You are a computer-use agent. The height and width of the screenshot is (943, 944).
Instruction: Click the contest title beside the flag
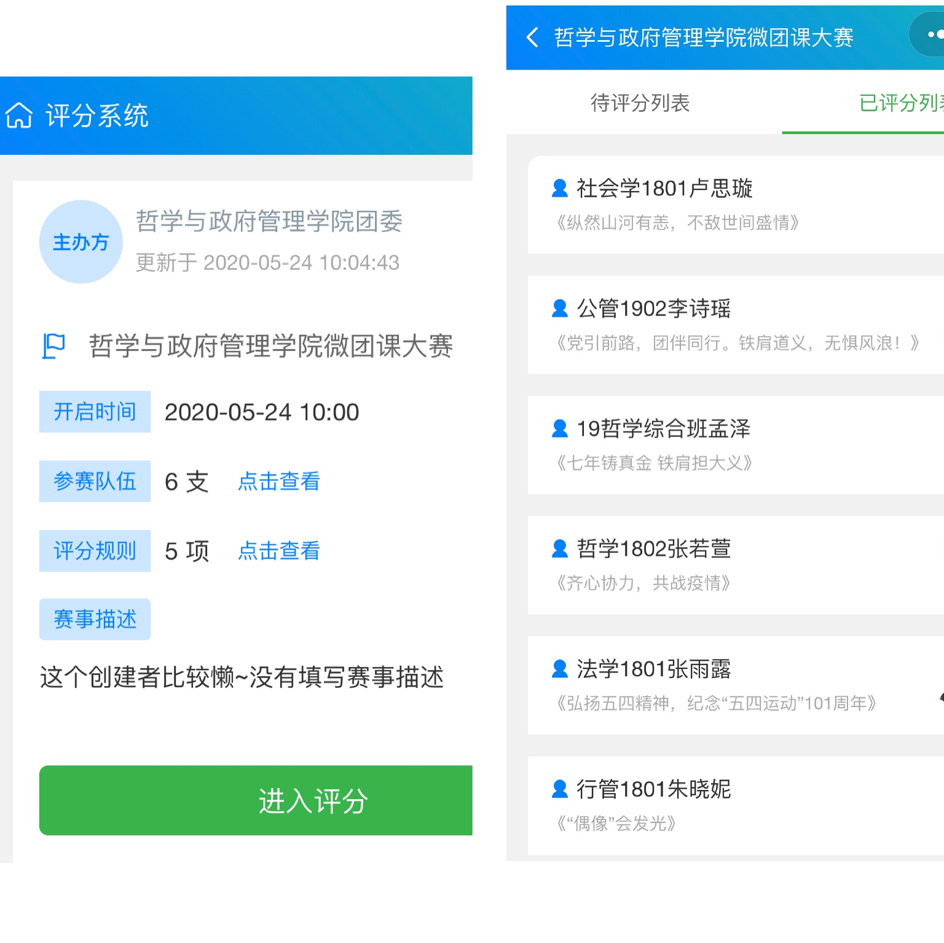click(271, 346)
